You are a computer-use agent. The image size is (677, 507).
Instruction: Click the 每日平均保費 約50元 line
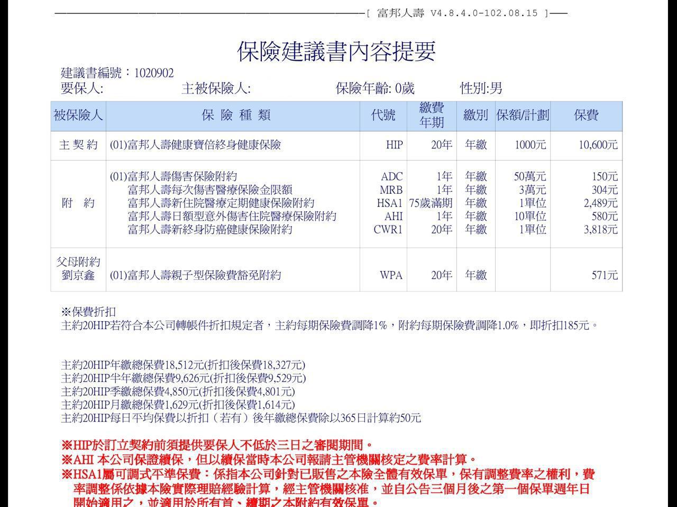pyautogui.click(x=241, y=418)
